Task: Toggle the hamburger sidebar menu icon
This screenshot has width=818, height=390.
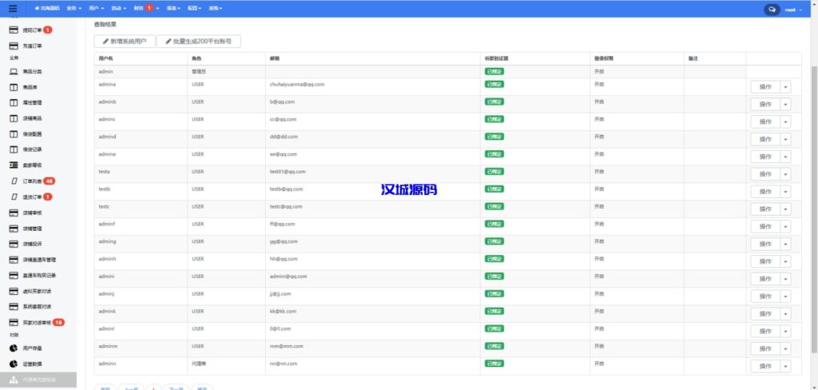Action: (x=12, y=9)
